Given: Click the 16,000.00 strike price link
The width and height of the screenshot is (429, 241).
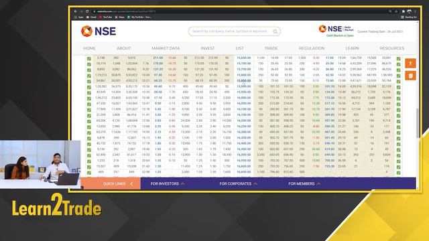Looking at the screenshot, I should (244, 98).
